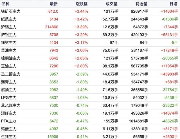This screenshot has width=180, height=139.
Task: Click the 生猪主力 row
Action: click(90, 136)
